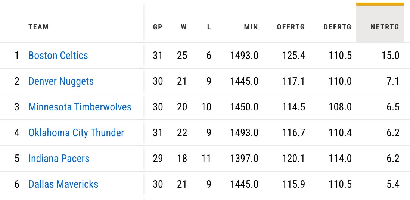410x200 pixels.
Task: Click the Nuggets offensive rating 117.1
Action: [x=293, y=81]
